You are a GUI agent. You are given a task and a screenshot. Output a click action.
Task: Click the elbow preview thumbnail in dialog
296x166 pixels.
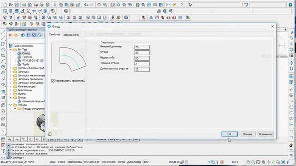point(73,59)
